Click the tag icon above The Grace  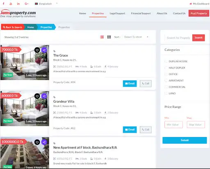[x=54, y=51]
